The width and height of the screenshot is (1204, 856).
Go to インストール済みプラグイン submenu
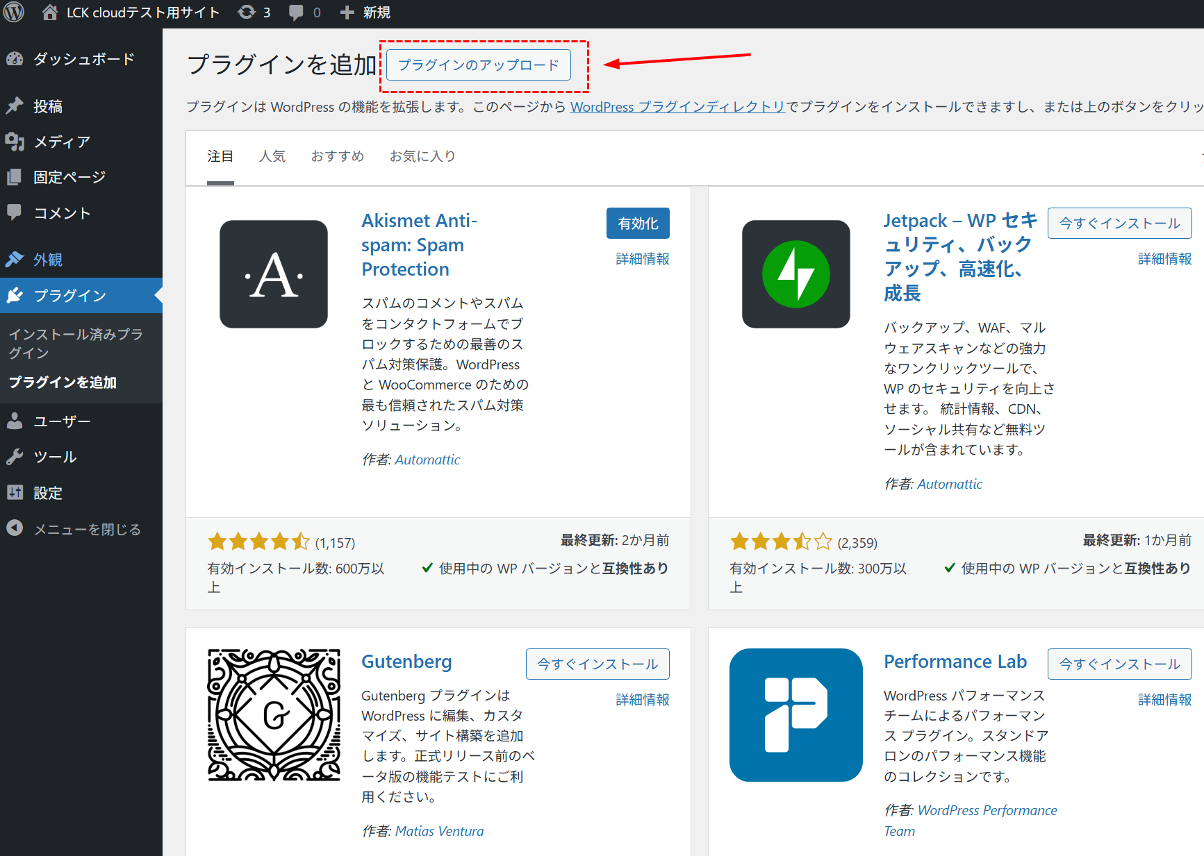(x=75, y=343)
